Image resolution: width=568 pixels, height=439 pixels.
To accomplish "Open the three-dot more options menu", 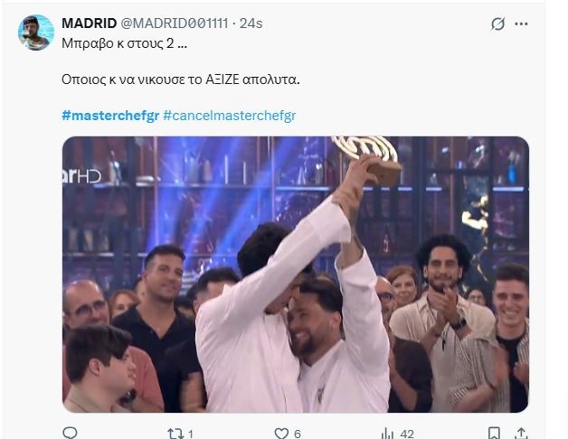I will pos(521,23).
